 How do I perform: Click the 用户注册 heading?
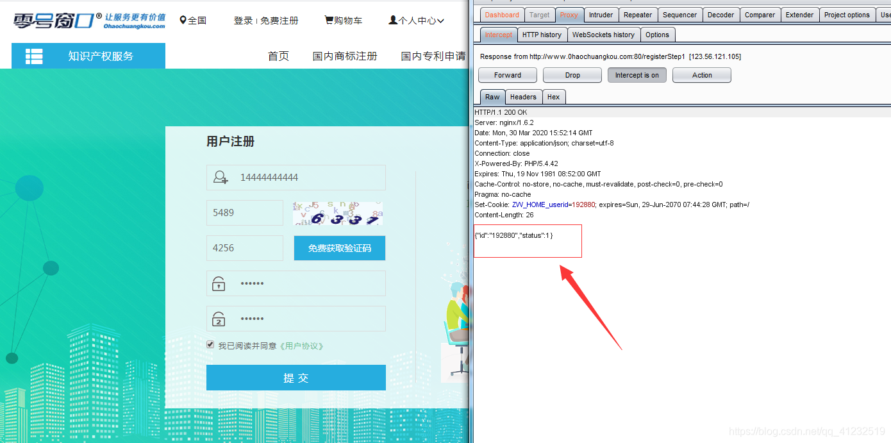[x=230, y=142]
